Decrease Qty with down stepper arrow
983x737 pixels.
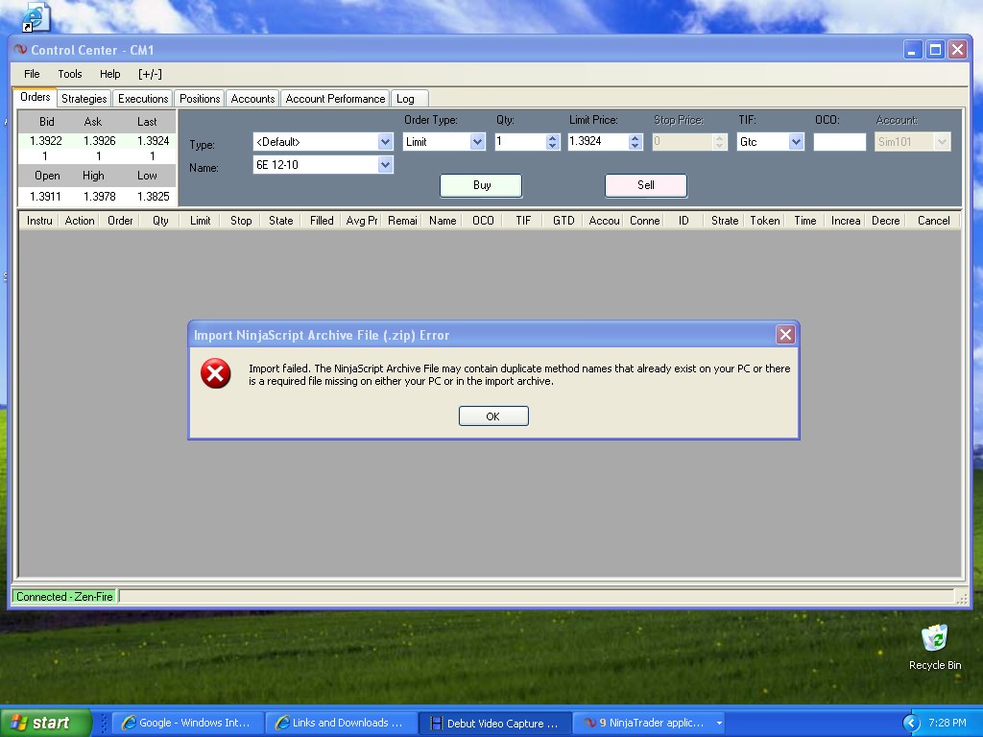(x=552, y=146)
